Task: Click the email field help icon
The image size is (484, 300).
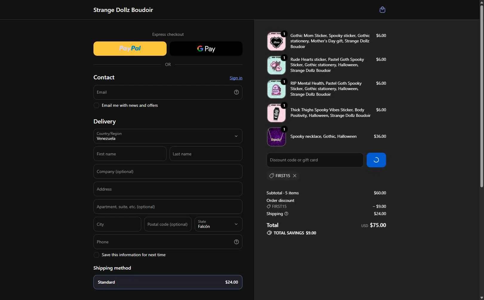Action: click(236, 92)
